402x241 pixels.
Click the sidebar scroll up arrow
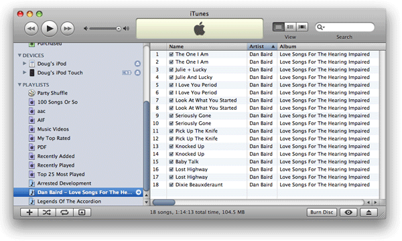point(146,195)
